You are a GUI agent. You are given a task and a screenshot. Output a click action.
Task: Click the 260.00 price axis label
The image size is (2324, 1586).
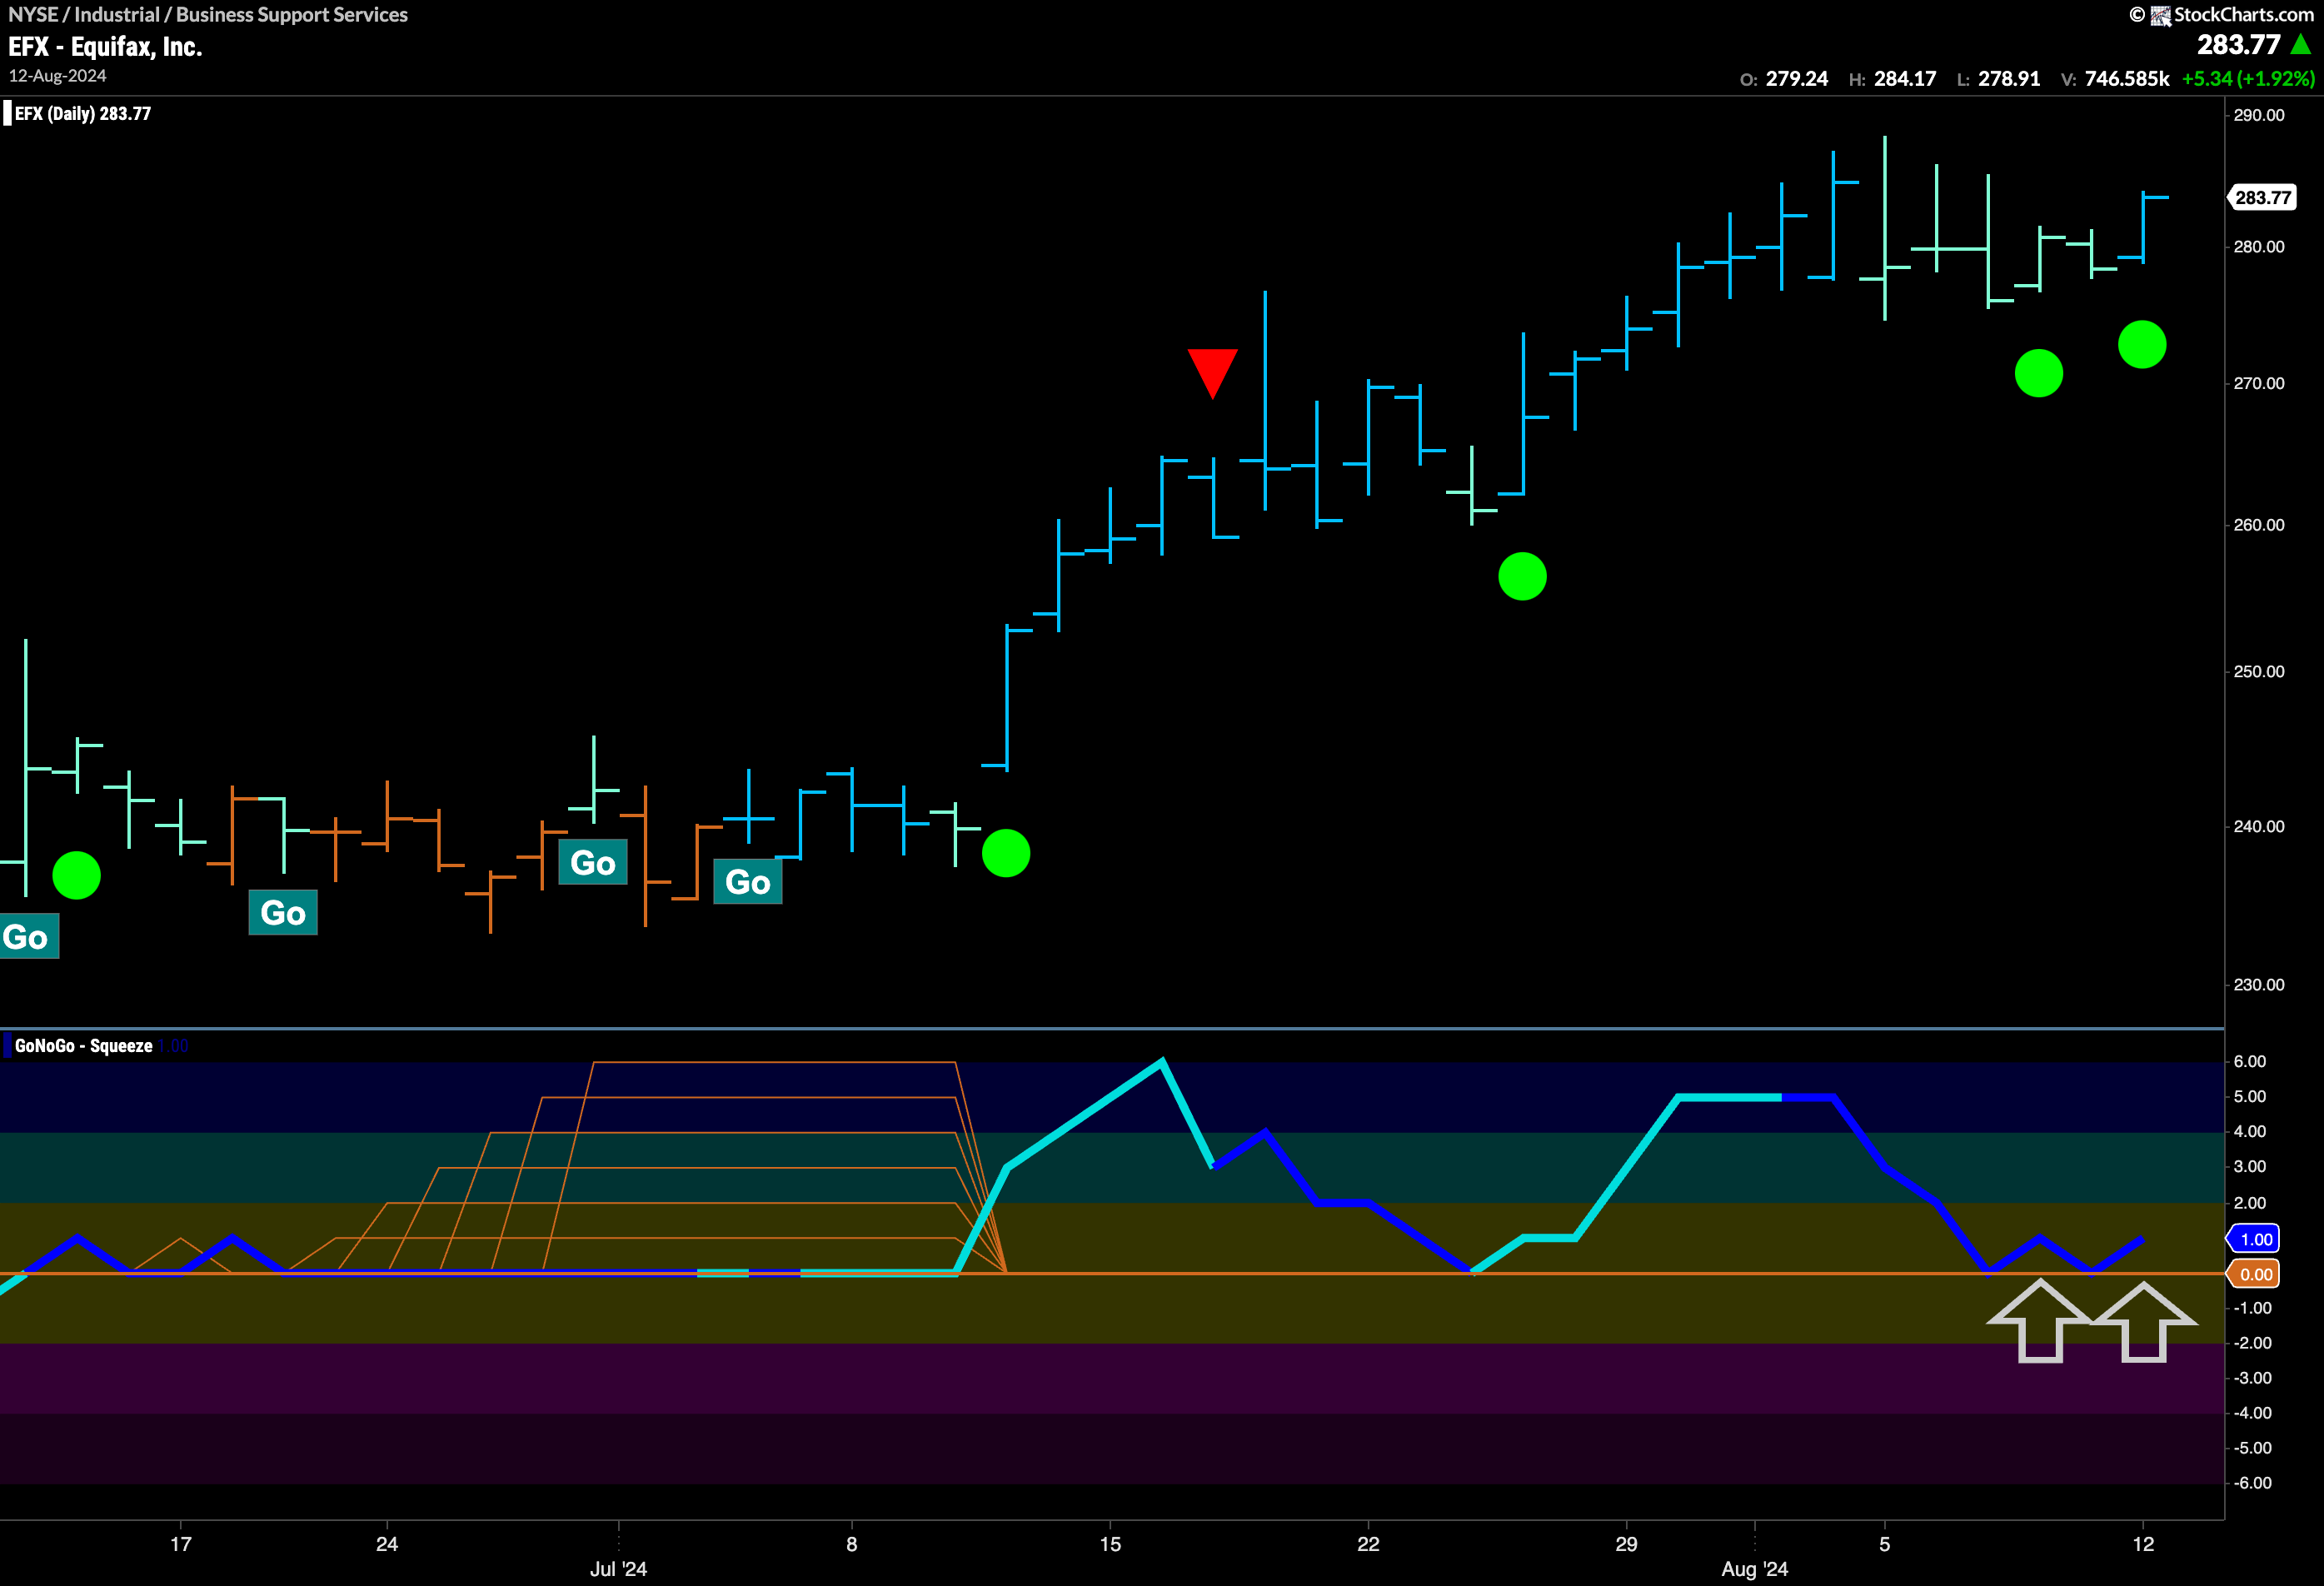click(x=2259, y=525)
